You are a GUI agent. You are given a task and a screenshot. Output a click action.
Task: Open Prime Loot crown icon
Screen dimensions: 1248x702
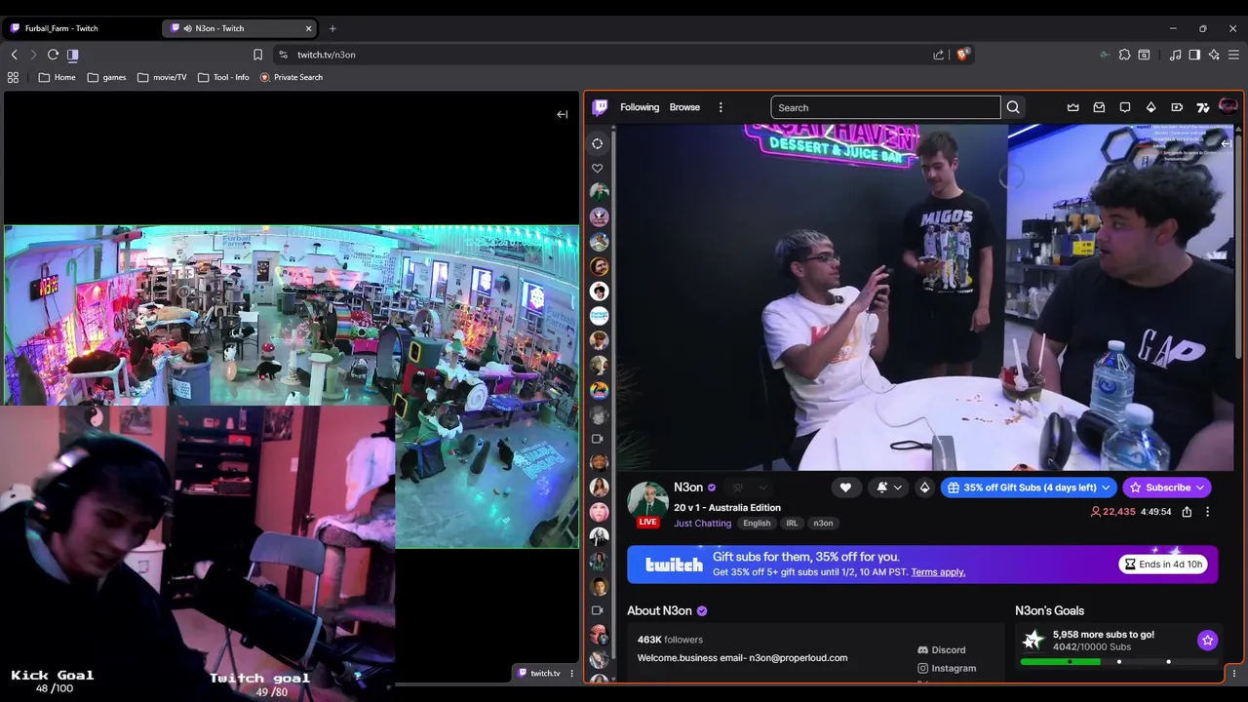tap(1073, 107)
